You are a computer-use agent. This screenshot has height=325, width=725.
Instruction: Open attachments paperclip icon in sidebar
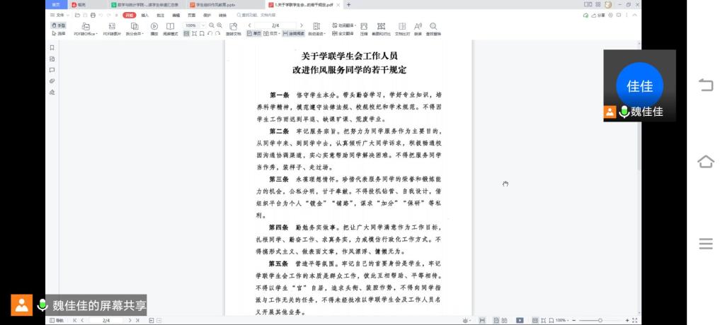coord(52,81)
